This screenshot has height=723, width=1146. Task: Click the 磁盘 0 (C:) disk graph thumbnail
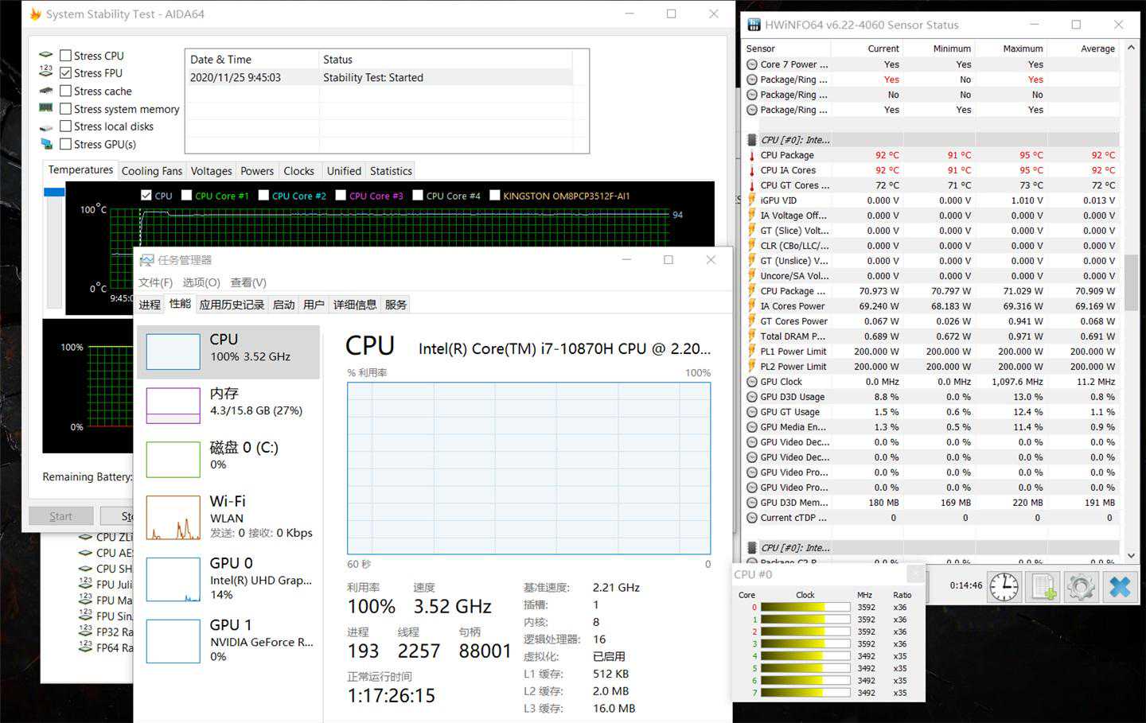(173, 460)
